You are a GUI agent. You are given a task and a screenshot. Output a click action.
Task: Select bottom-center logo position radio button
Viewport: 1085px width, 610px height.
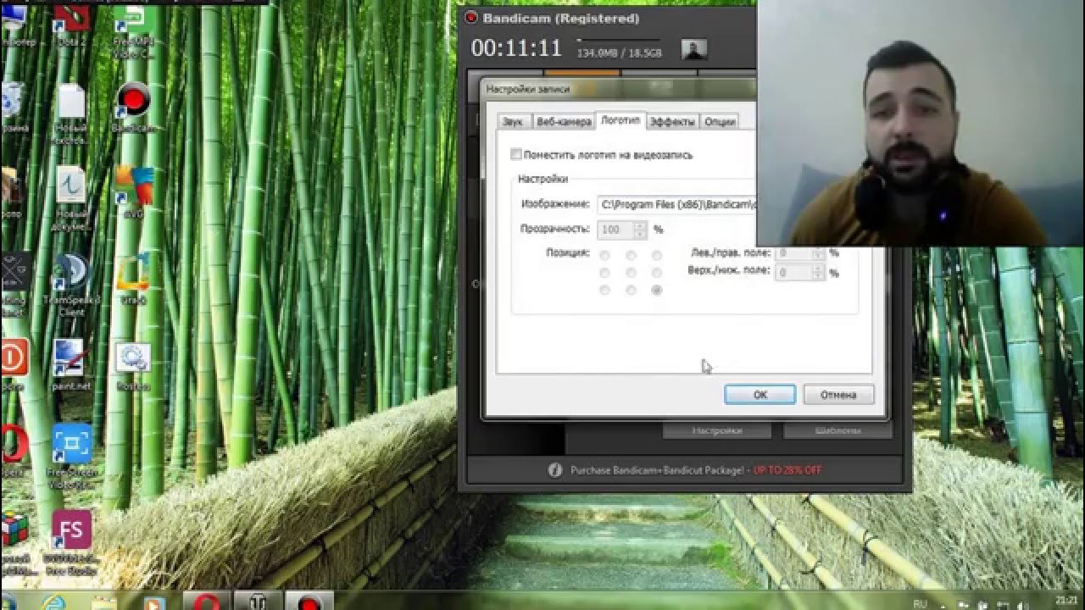631,290
